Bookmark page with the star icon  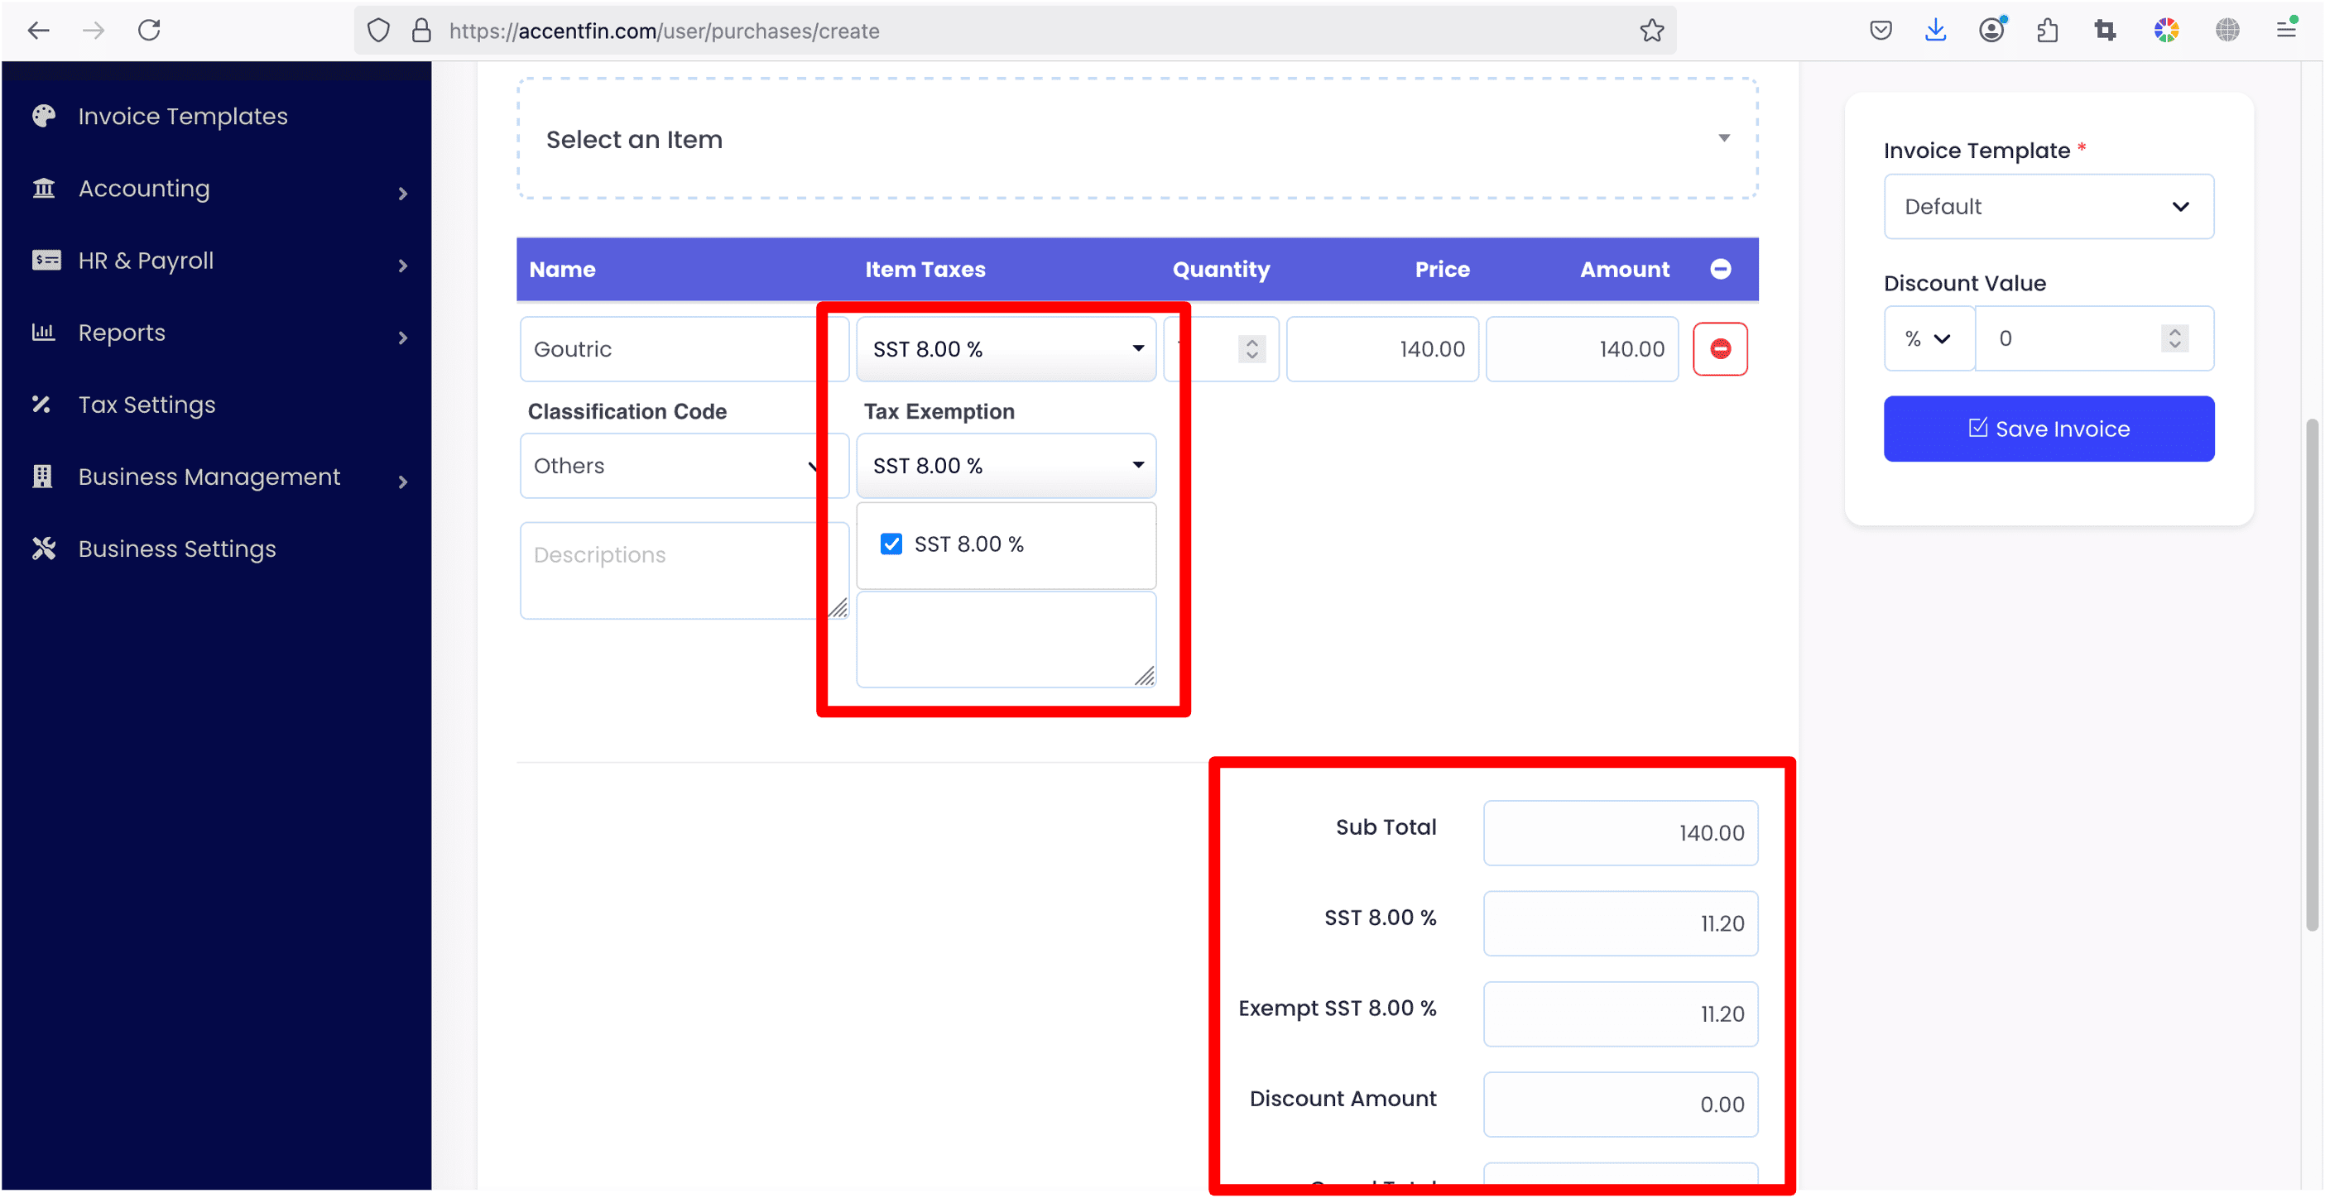coord(1652,31)
